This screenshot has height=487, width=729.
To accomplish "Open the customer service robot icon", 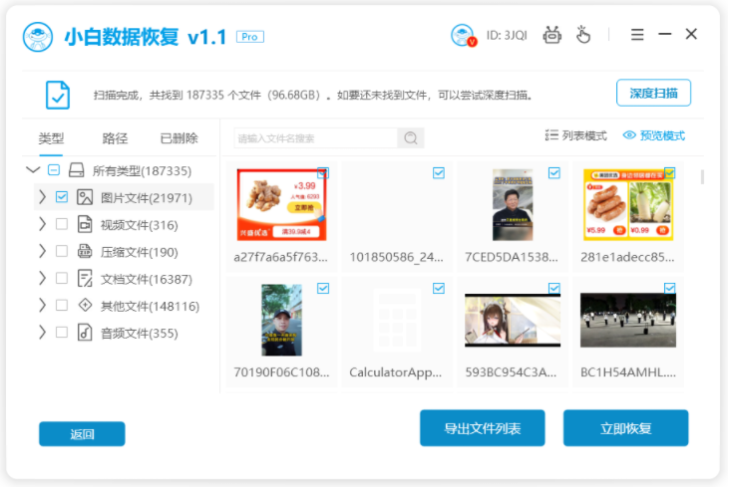I will click(551, 35).
